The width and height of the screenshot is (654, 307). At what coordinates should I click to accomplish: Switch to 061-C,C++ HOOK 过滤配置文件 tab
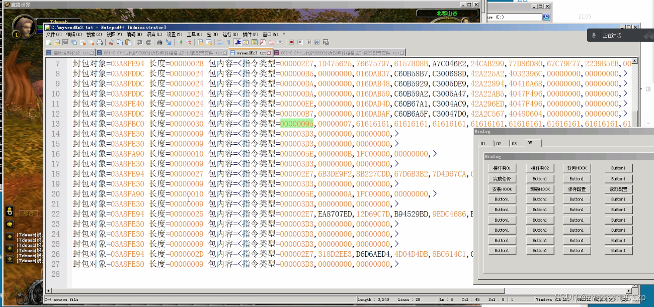pyautogui.click(x=161, y=52)
